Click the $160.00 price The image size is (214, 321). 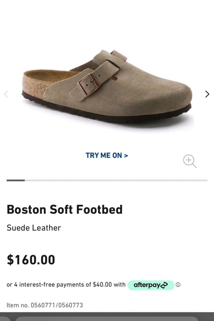coord(31,260)
